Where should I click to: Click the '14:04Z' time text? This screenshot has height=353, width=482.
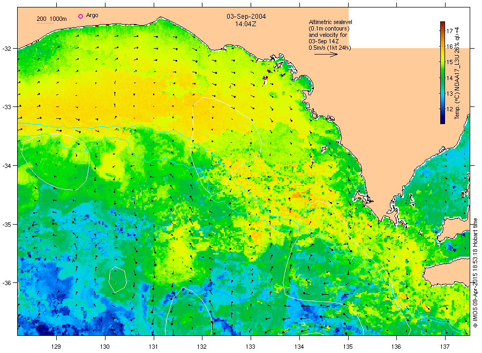pyautogui.click(x=246, y=24)
